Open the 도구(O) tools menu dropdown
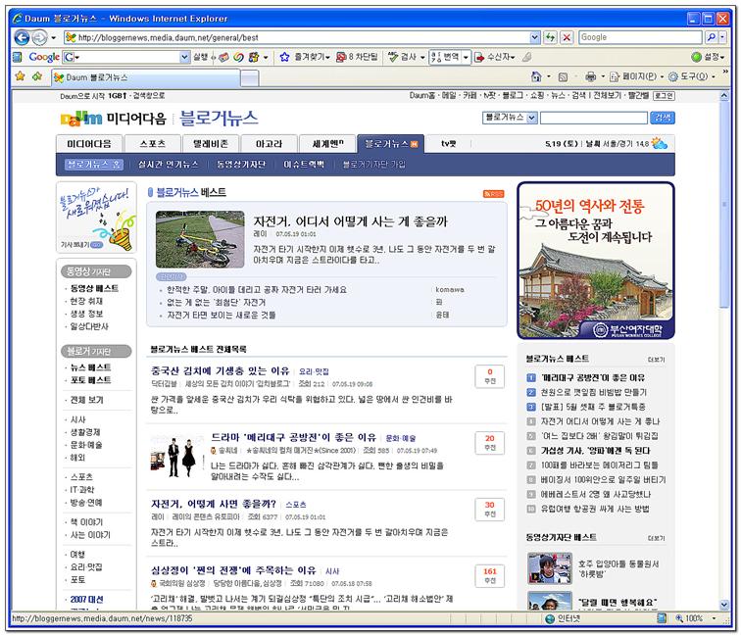This screenshot has height=636, width=741. [x=713, y=76]
